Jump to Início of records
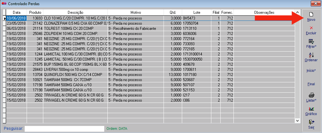Viewport: 322px width, 133px height. pyautogui.click(x=311, y=71)
